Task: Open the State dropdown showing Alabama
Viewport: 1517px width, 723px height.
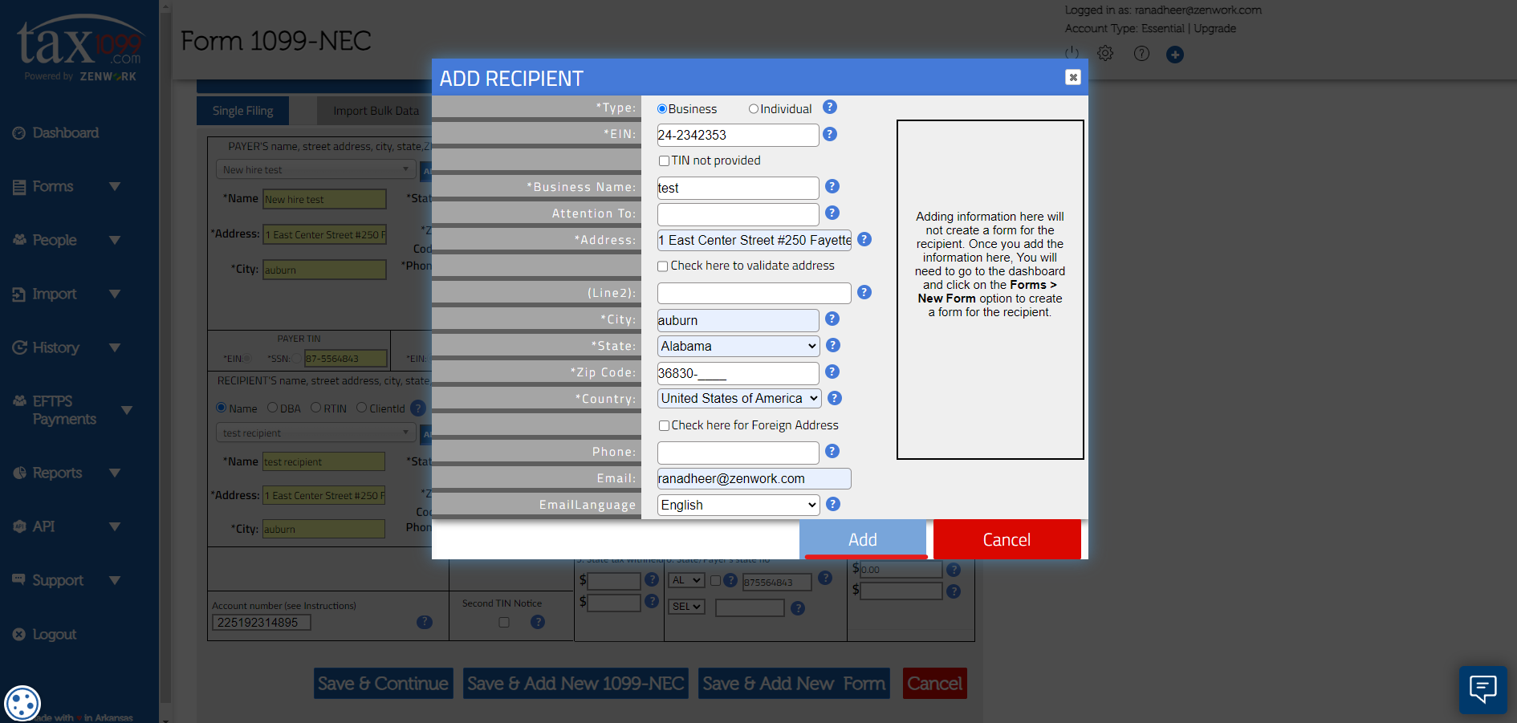Action: [738, 346]
